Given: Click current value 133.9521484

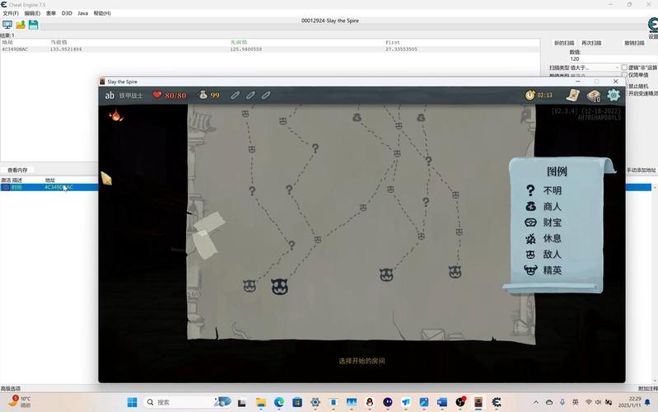Looking at the screenshot, I should tap(66, 49).
